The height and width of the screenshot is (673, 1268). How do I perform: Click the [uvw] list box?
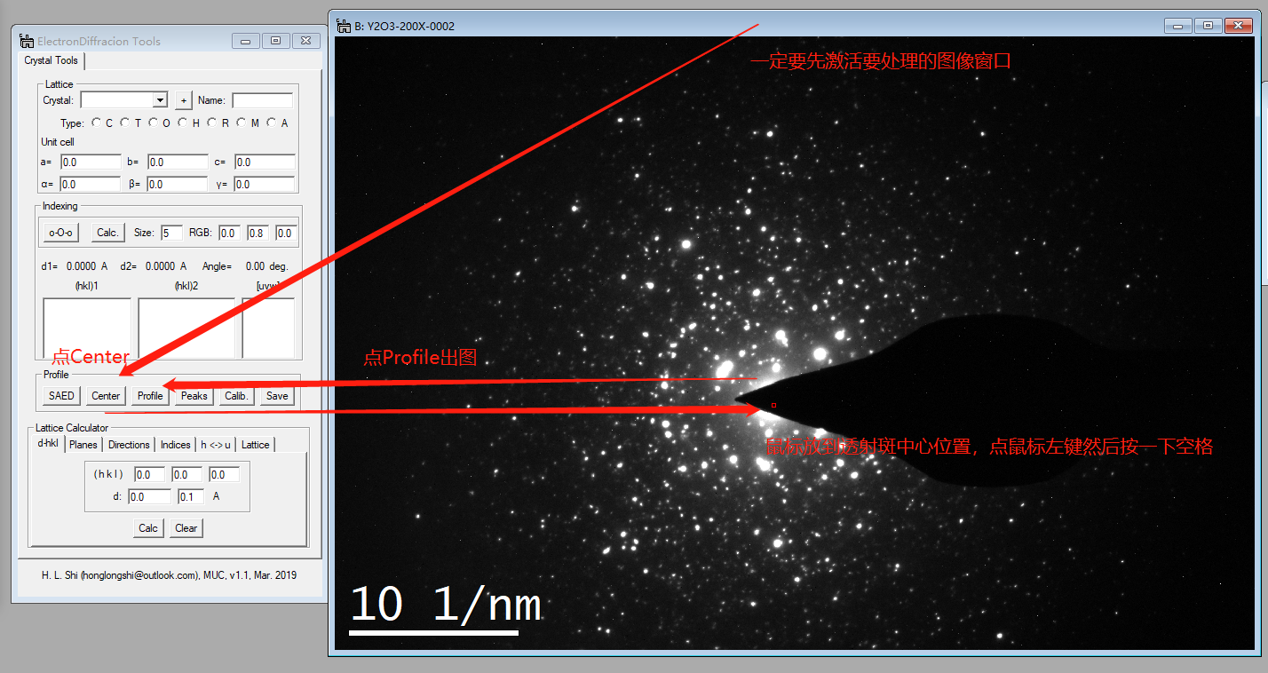[268, 328]
